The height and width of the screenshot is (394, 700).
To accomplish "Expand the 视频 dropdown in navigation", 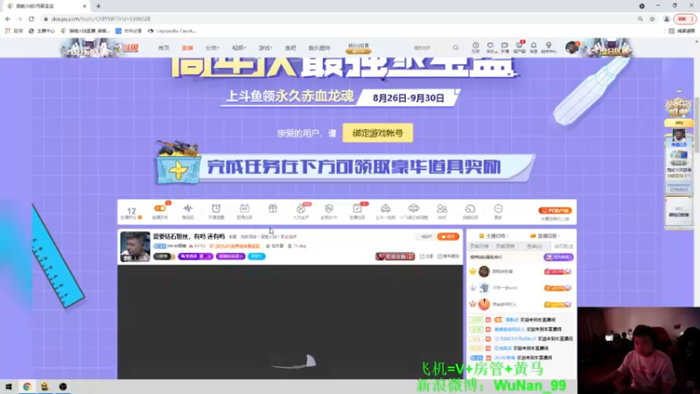I will pos(239,48).
